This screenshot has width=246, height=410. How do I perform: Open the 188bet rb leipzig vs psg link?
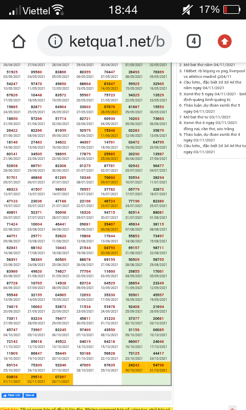coord(214,73)
